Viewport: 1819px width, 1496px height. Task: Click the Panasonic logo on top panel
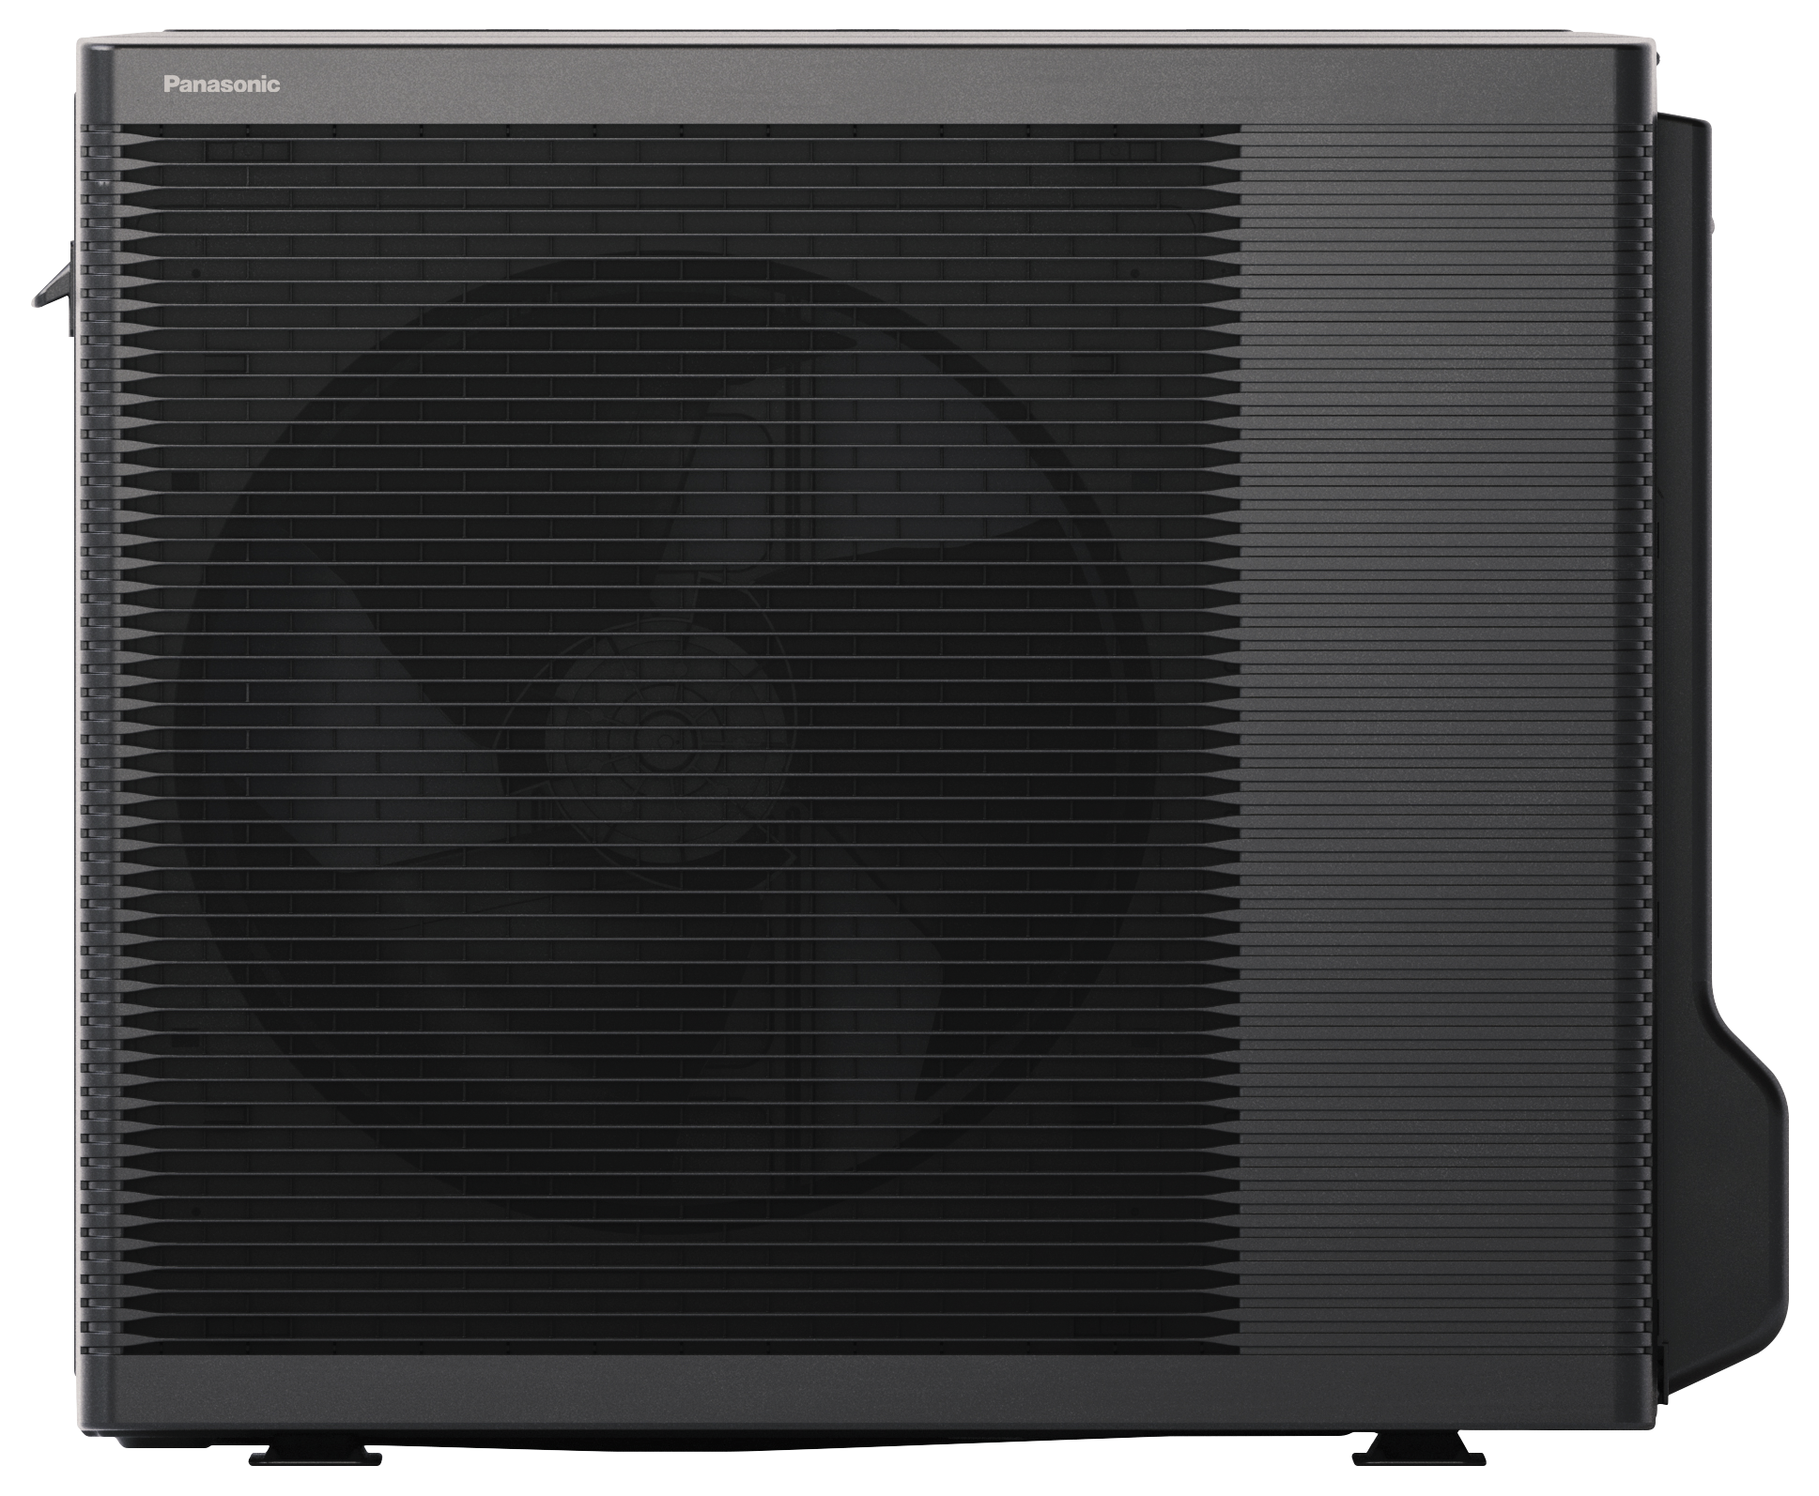click(222, 84)
